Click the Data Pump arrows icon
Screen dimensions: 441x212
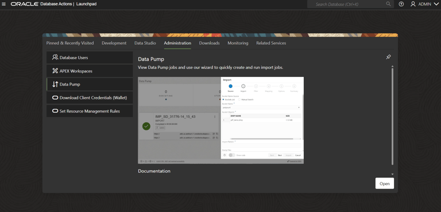click(x=55, y=84)
